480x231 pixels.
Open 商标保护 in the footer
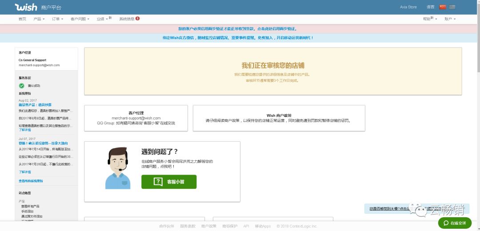coord(230,227)
